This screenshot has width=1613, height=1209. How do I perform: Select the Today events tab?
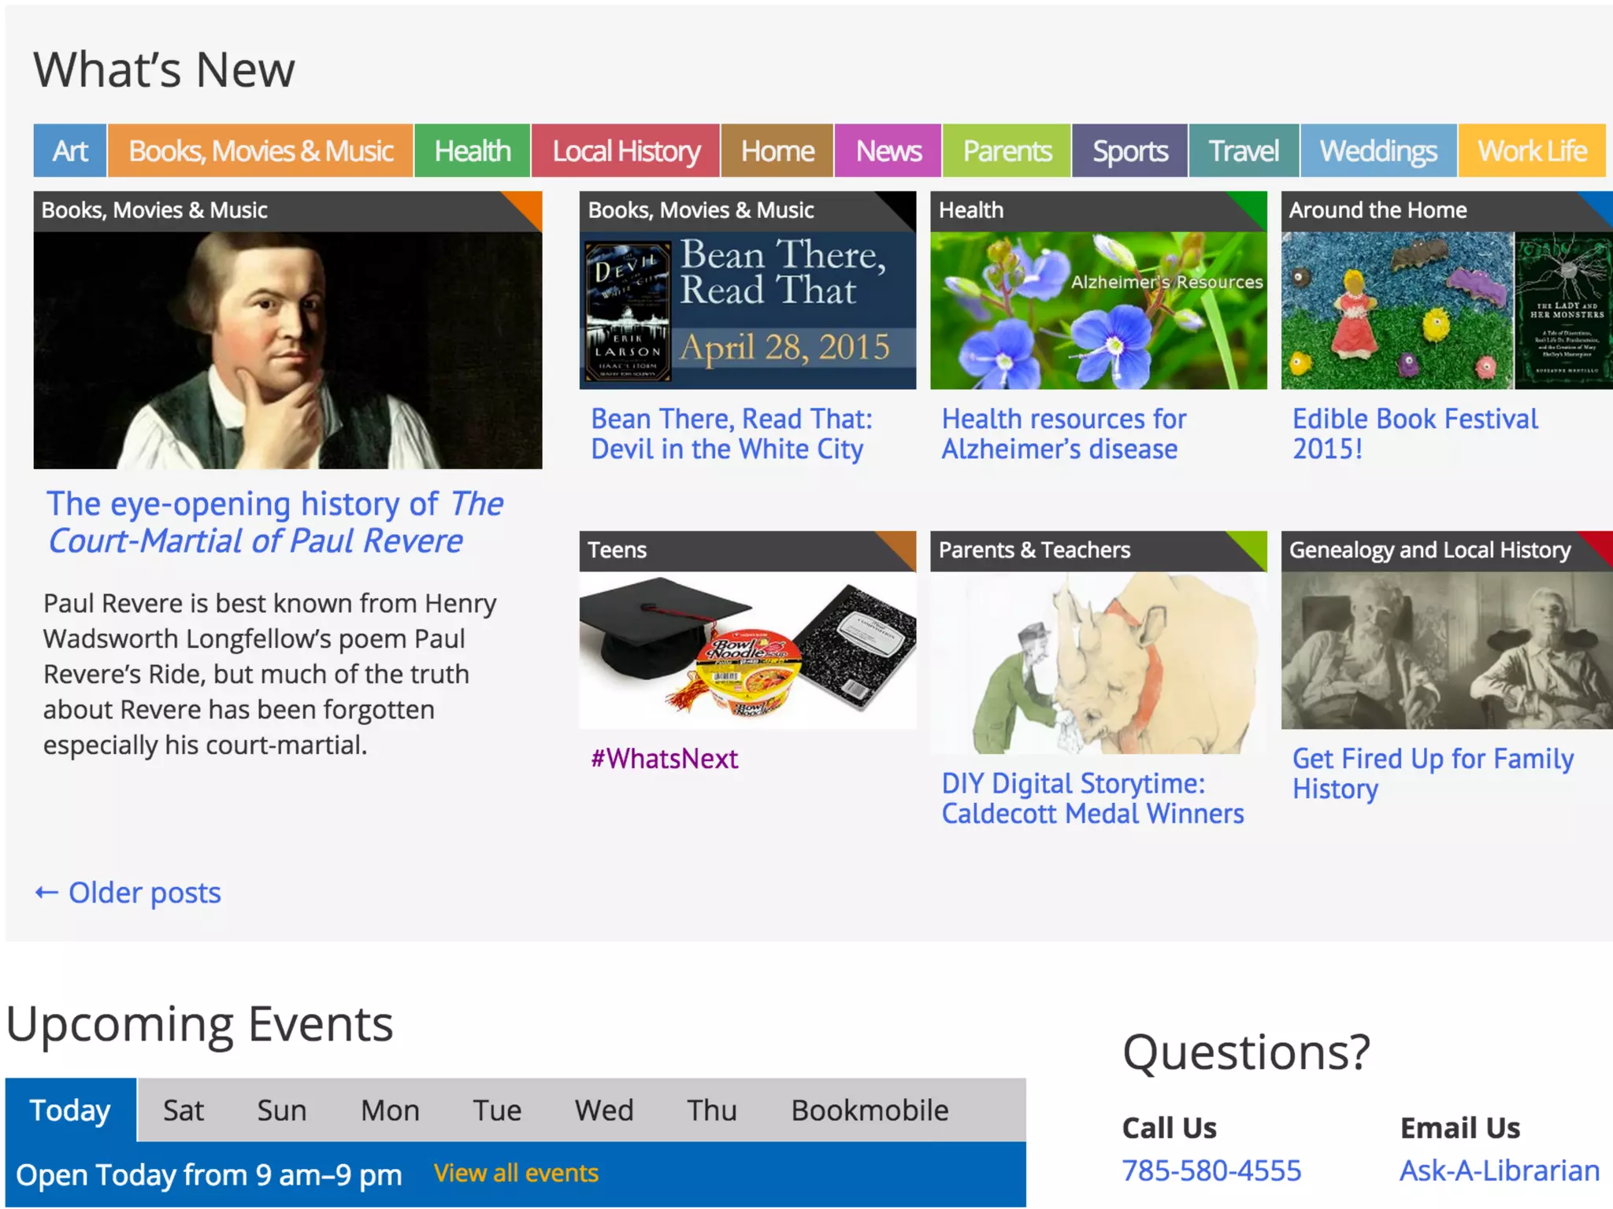pos(70,1110)
